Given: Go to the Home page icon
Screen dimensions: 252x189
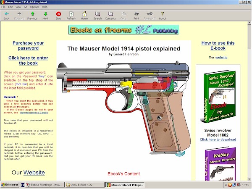Looking at the screenshot, I should [84, 16].
